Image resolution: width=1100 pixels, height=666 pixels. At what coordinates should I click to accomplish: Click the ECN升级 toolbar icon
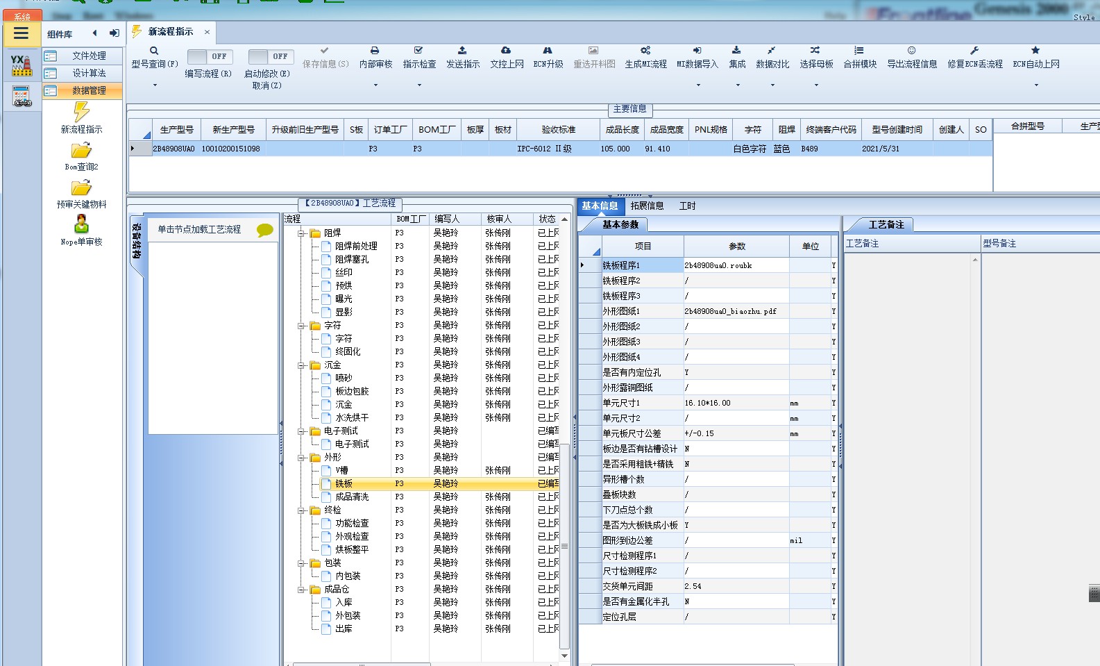(x=548, y=51)
